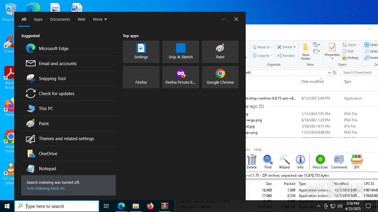
Task: Sort by Date modified column
Action: [320, 82]
